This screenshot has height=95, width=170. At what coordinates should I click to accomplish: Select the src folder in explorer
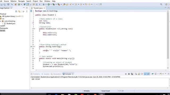pos(2,19)
